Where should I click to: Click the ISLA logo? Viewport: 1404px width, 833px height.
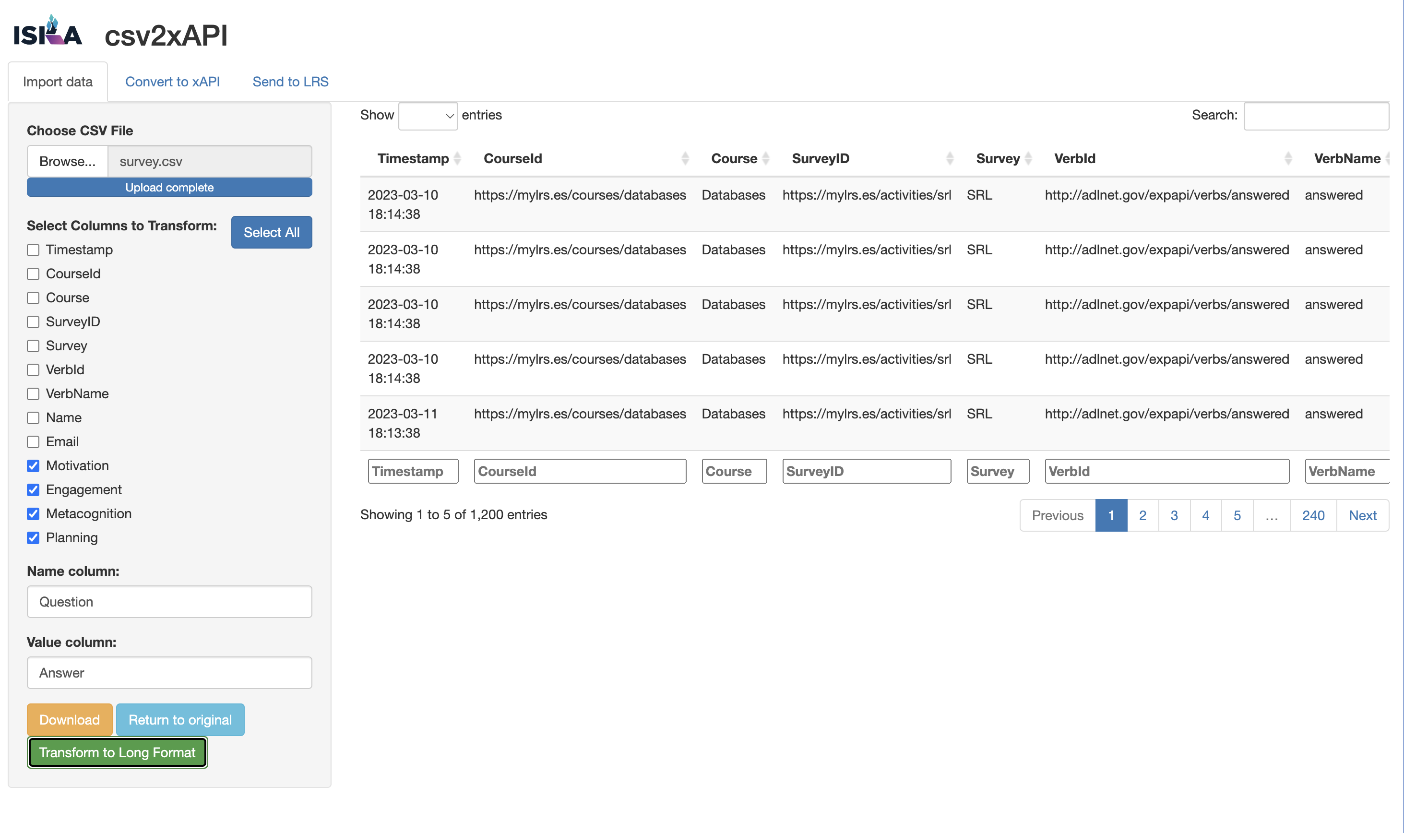coord(47,33)
